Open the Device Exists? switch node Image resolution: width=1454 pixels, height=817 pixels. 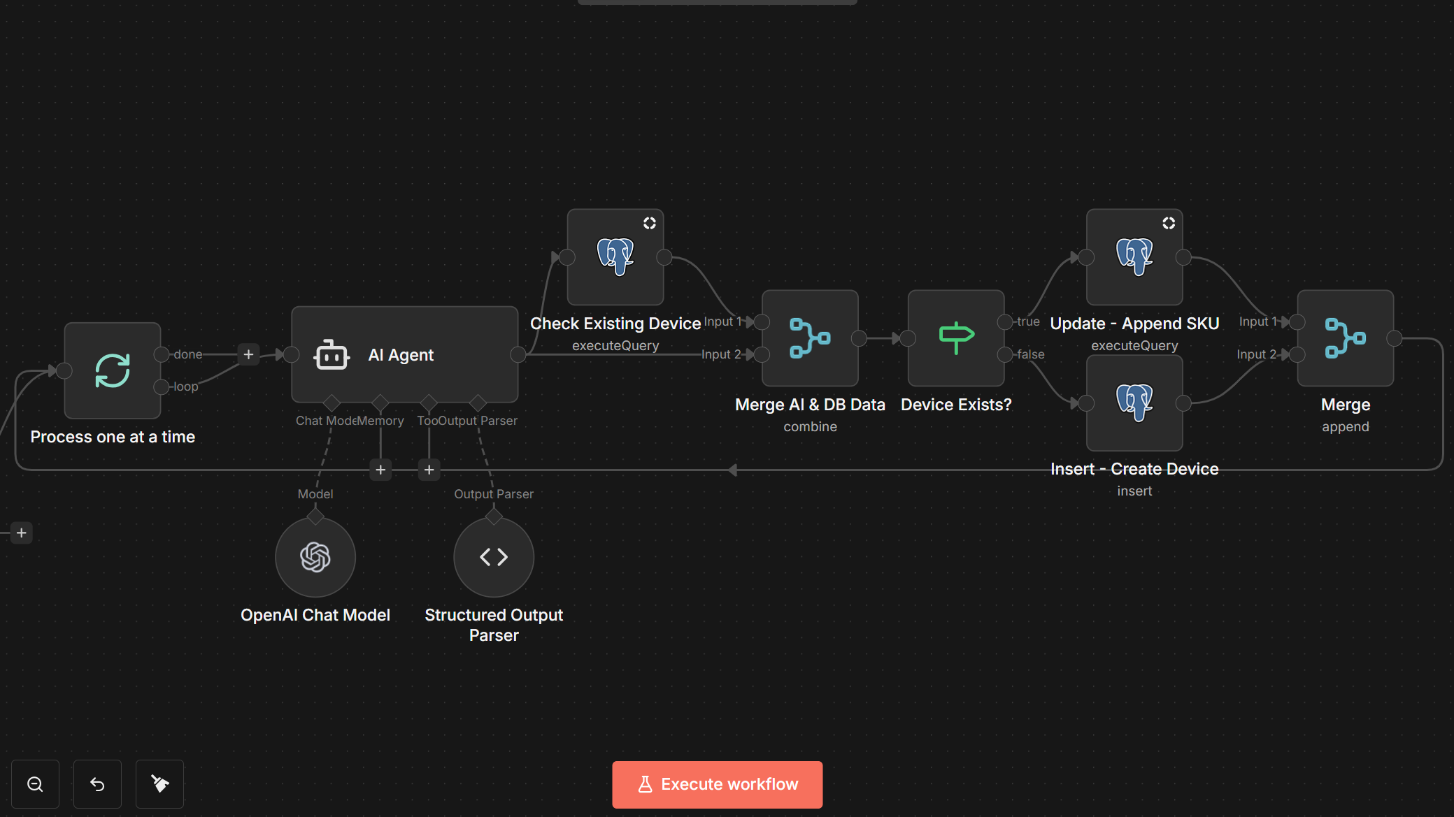pos(955,338)
